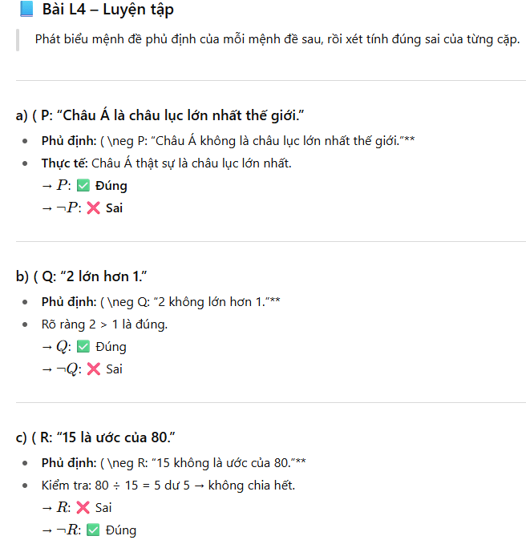Click the bold "Sai" result for ¬P

114,208
